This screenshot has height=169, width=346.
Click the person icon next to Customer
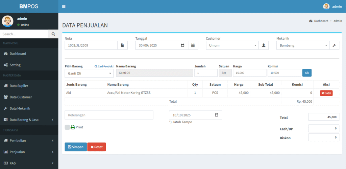pos(264,45)
